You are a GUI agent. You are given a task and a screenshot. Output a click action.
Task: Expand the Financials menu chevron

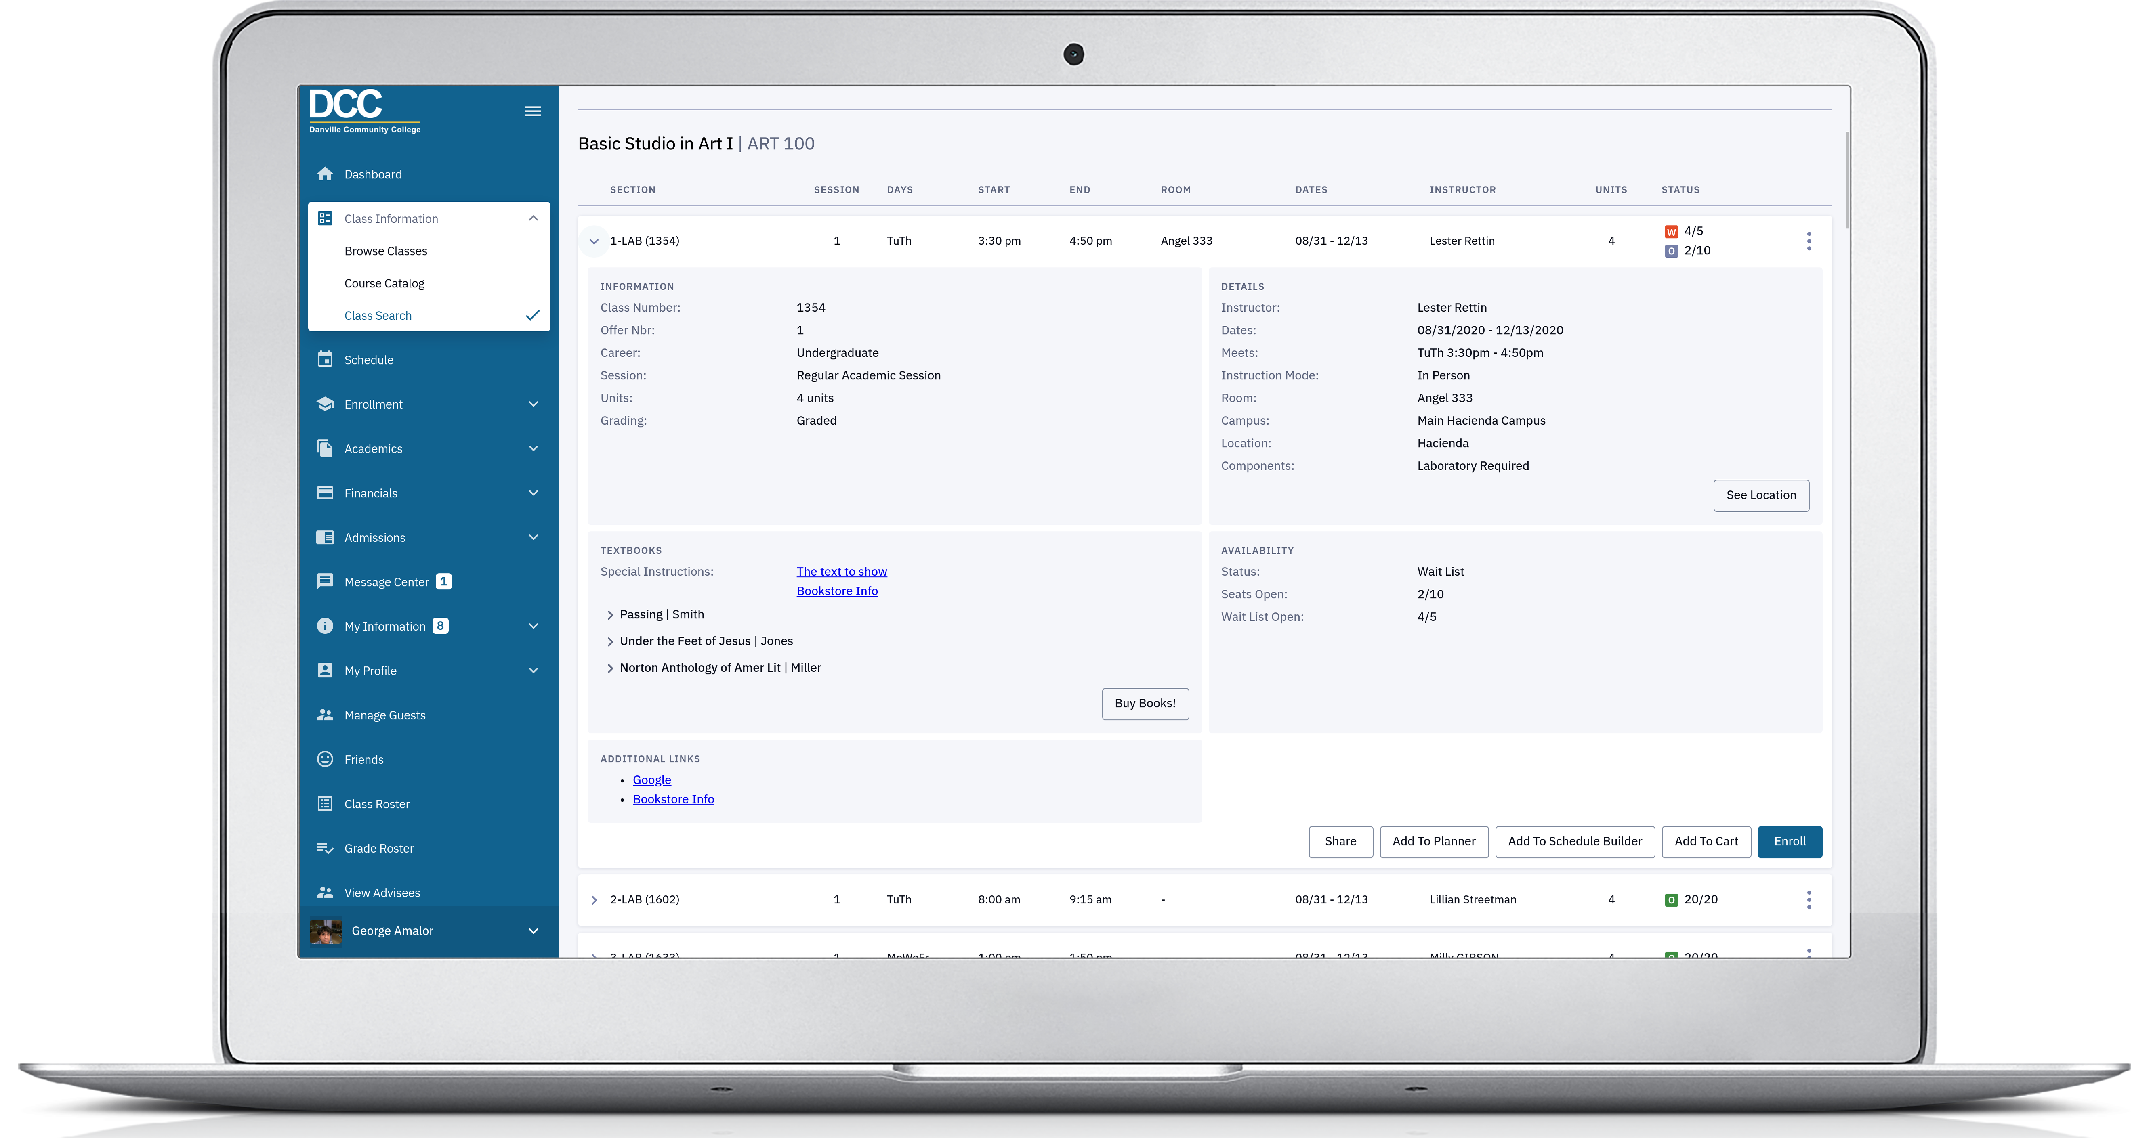click(533, 493)
